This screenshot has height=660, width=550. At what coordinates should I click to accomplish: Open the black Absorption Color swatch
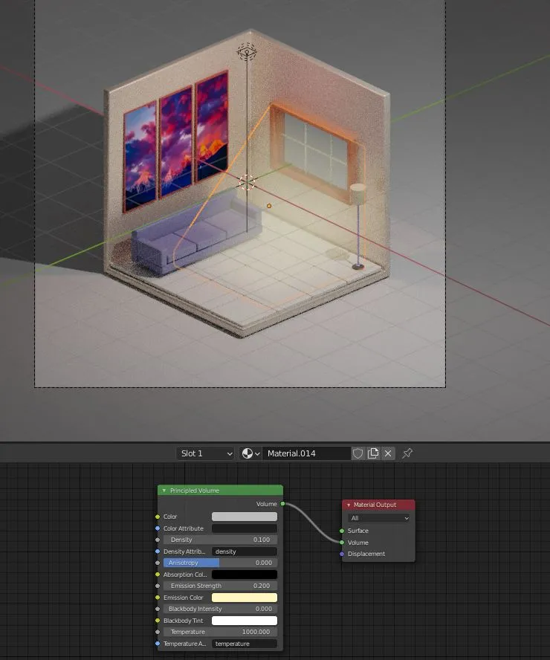[244, 575]
